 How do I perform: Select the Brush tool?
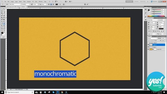[4, 16]
